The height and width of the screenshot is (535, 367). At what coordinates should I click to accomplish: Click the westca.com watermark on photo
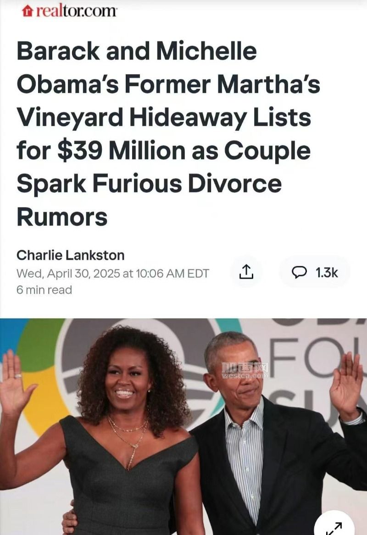coord(245,371)
